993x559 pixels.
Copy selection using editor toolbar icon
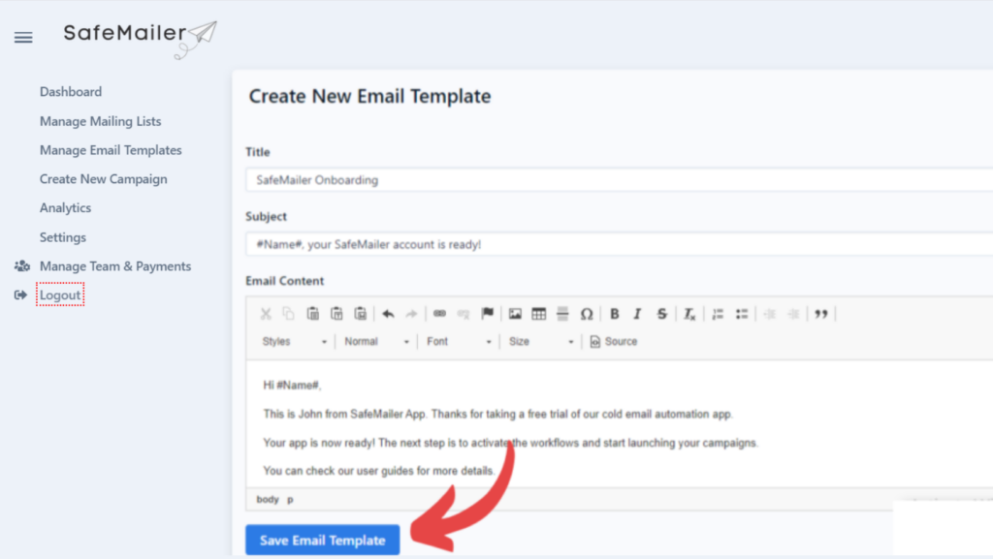(x=289, y=314)
